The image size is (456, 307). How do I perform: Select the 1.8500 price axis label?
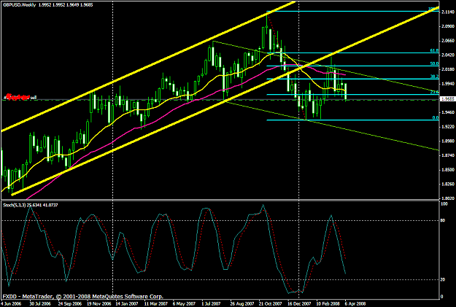[448, 169]
